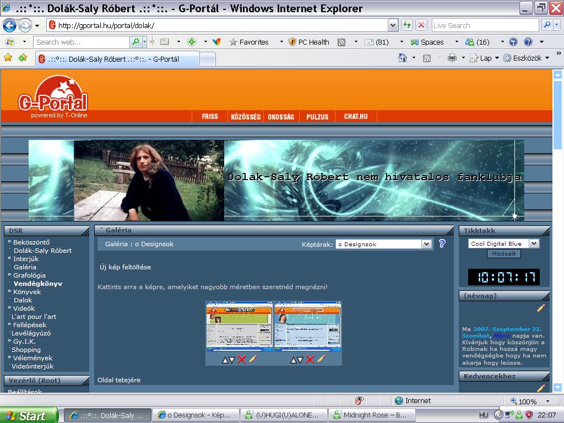Open the Eszközök menu dropdown

point(547,58)
